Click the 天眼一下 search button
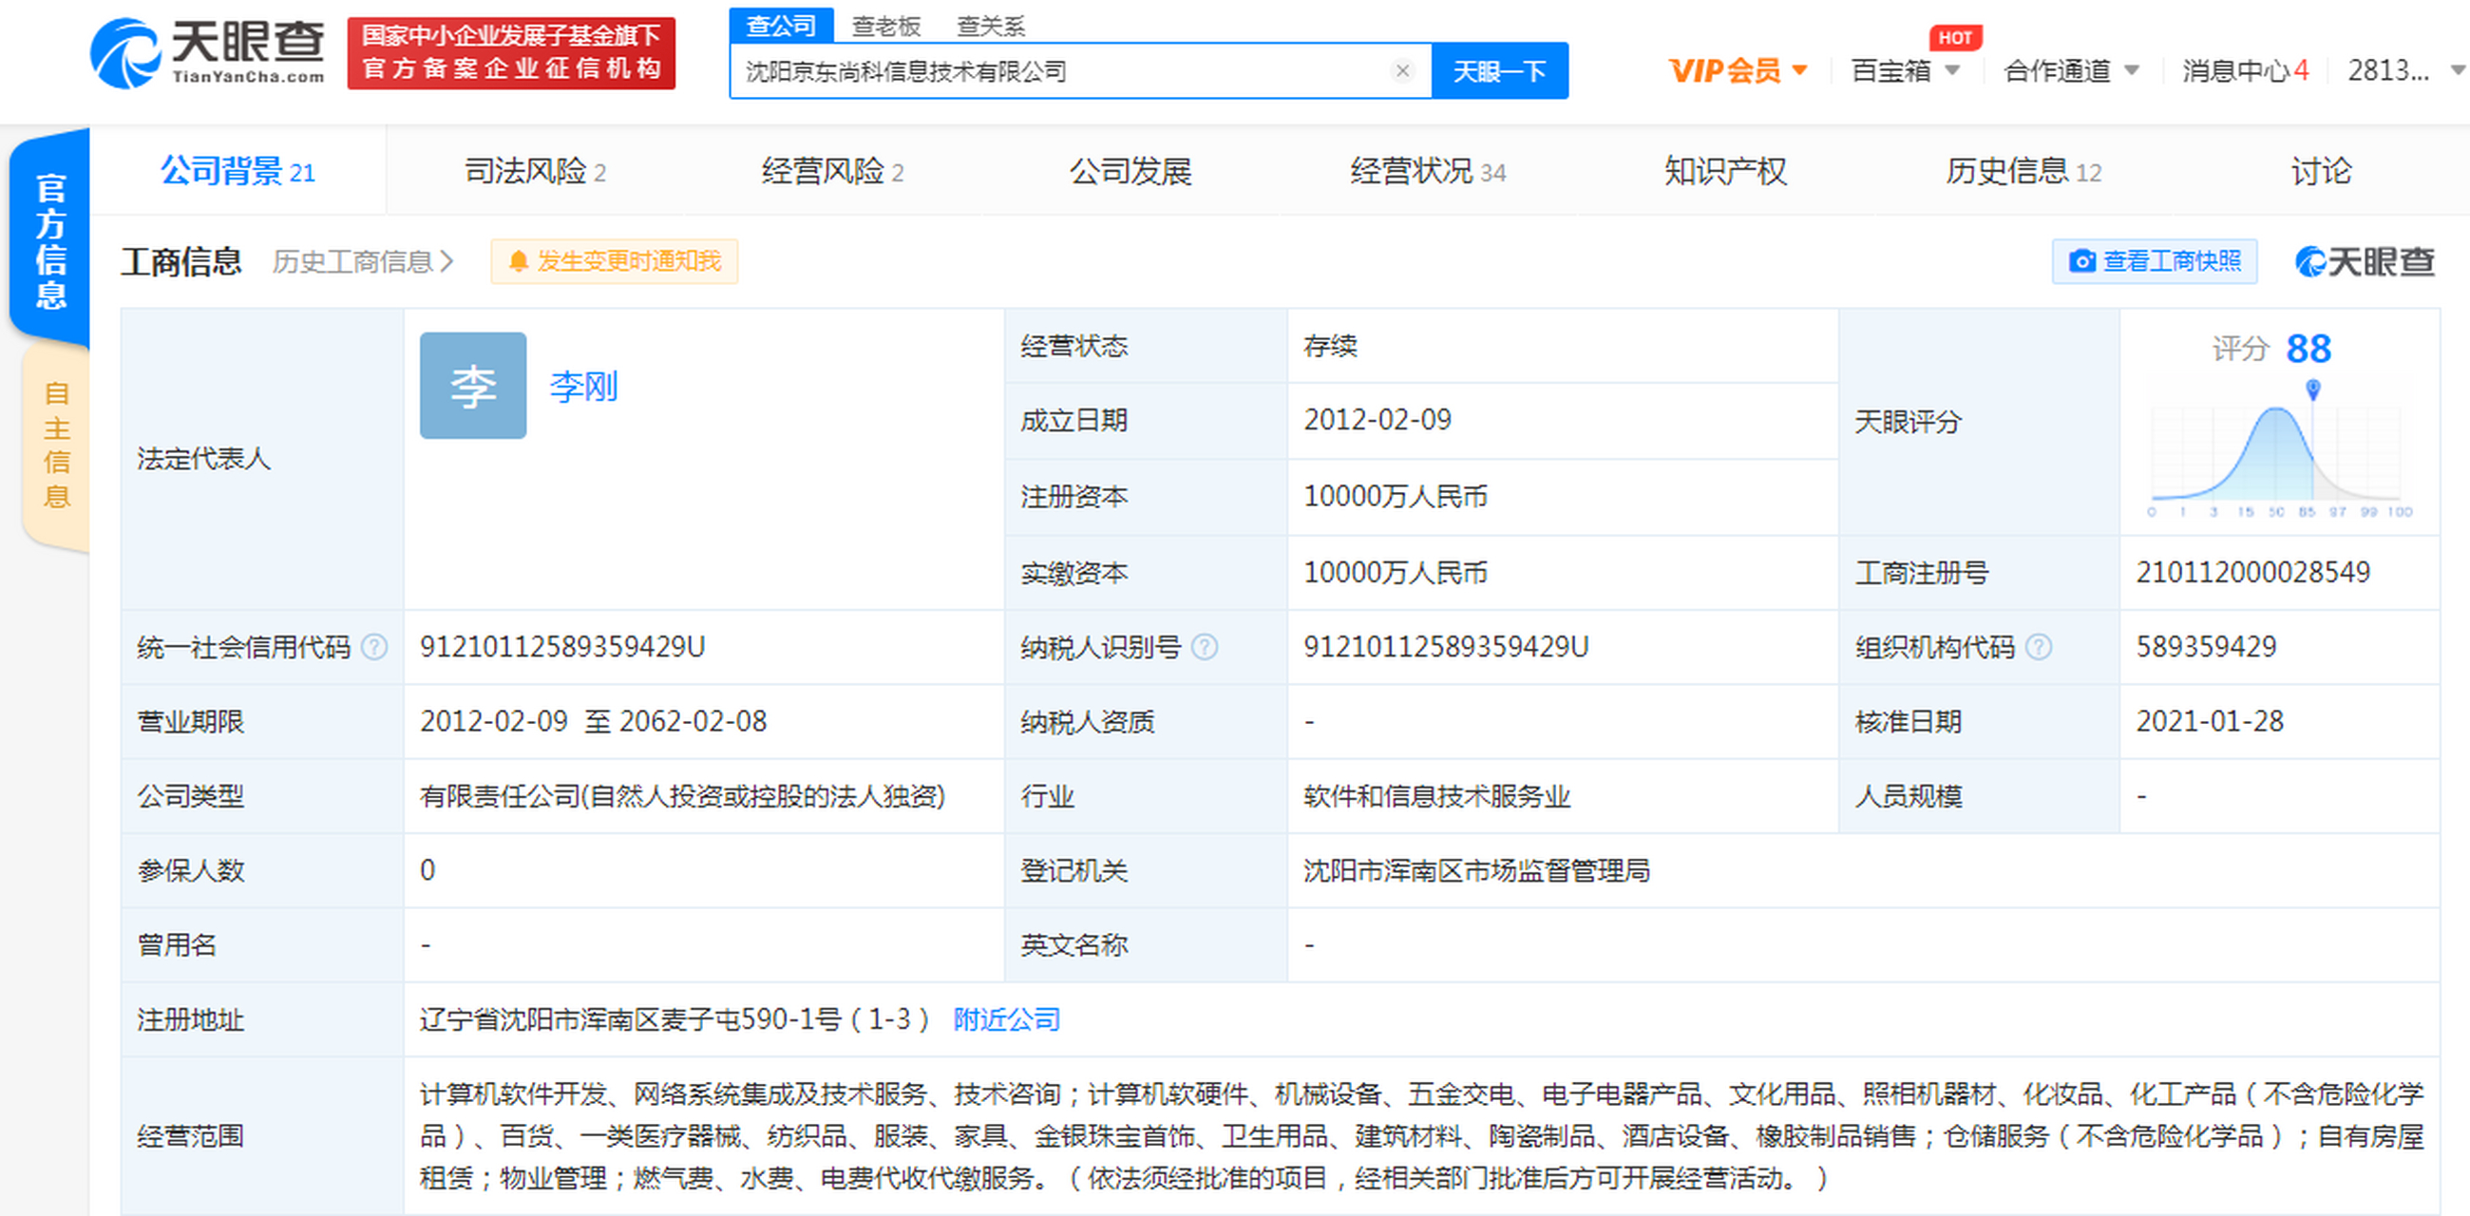This screenshot has height=1216, width=2470. (x=1499, y=71)
